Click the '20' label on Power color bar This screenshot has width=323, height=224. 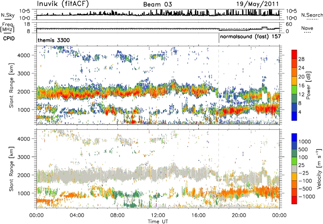[301, 77]
